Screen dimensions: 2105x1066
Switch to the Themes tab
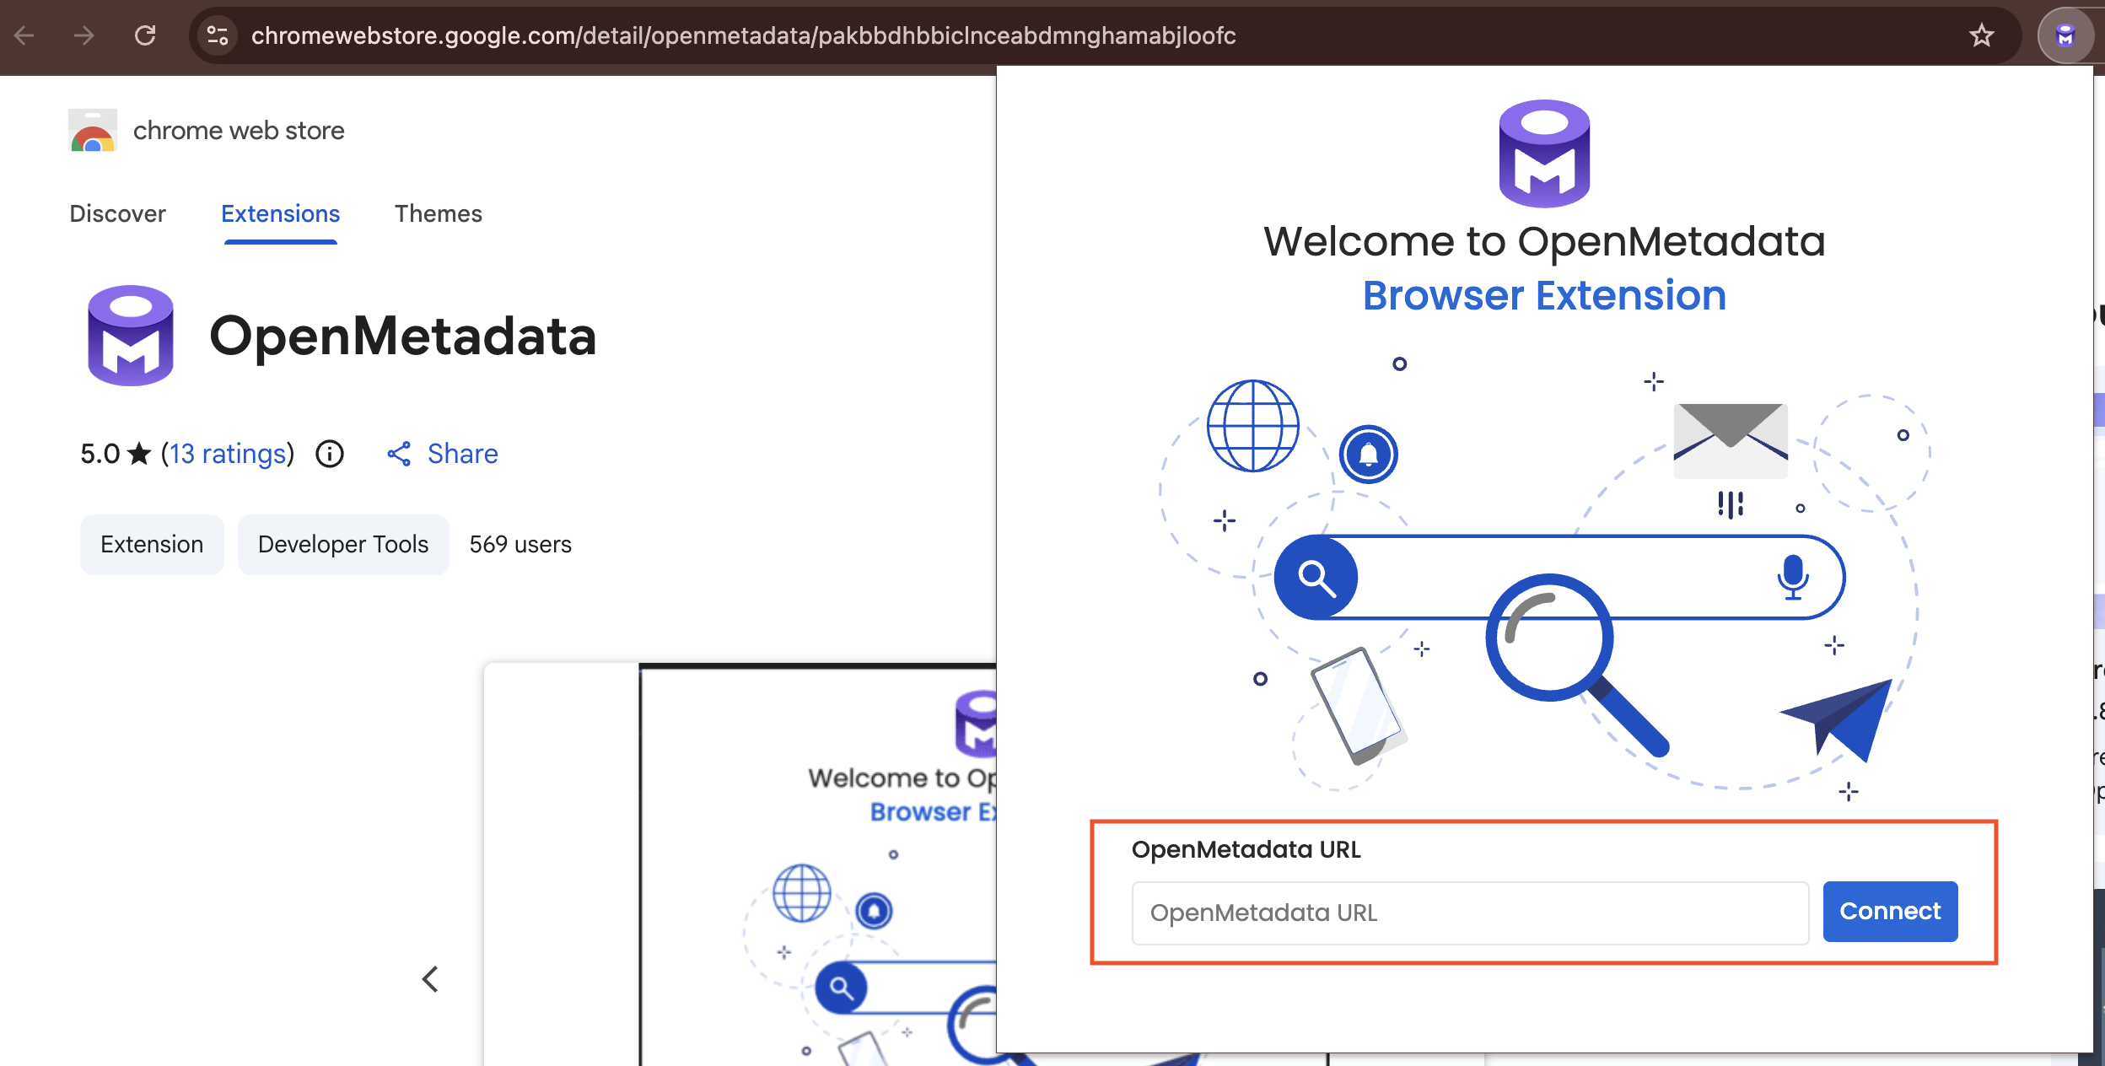coord(439,213)
